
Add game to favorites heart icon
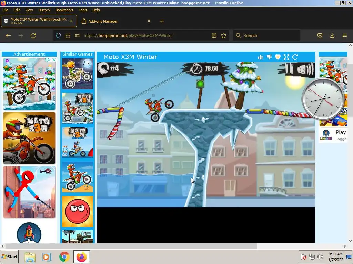[278, 57]
